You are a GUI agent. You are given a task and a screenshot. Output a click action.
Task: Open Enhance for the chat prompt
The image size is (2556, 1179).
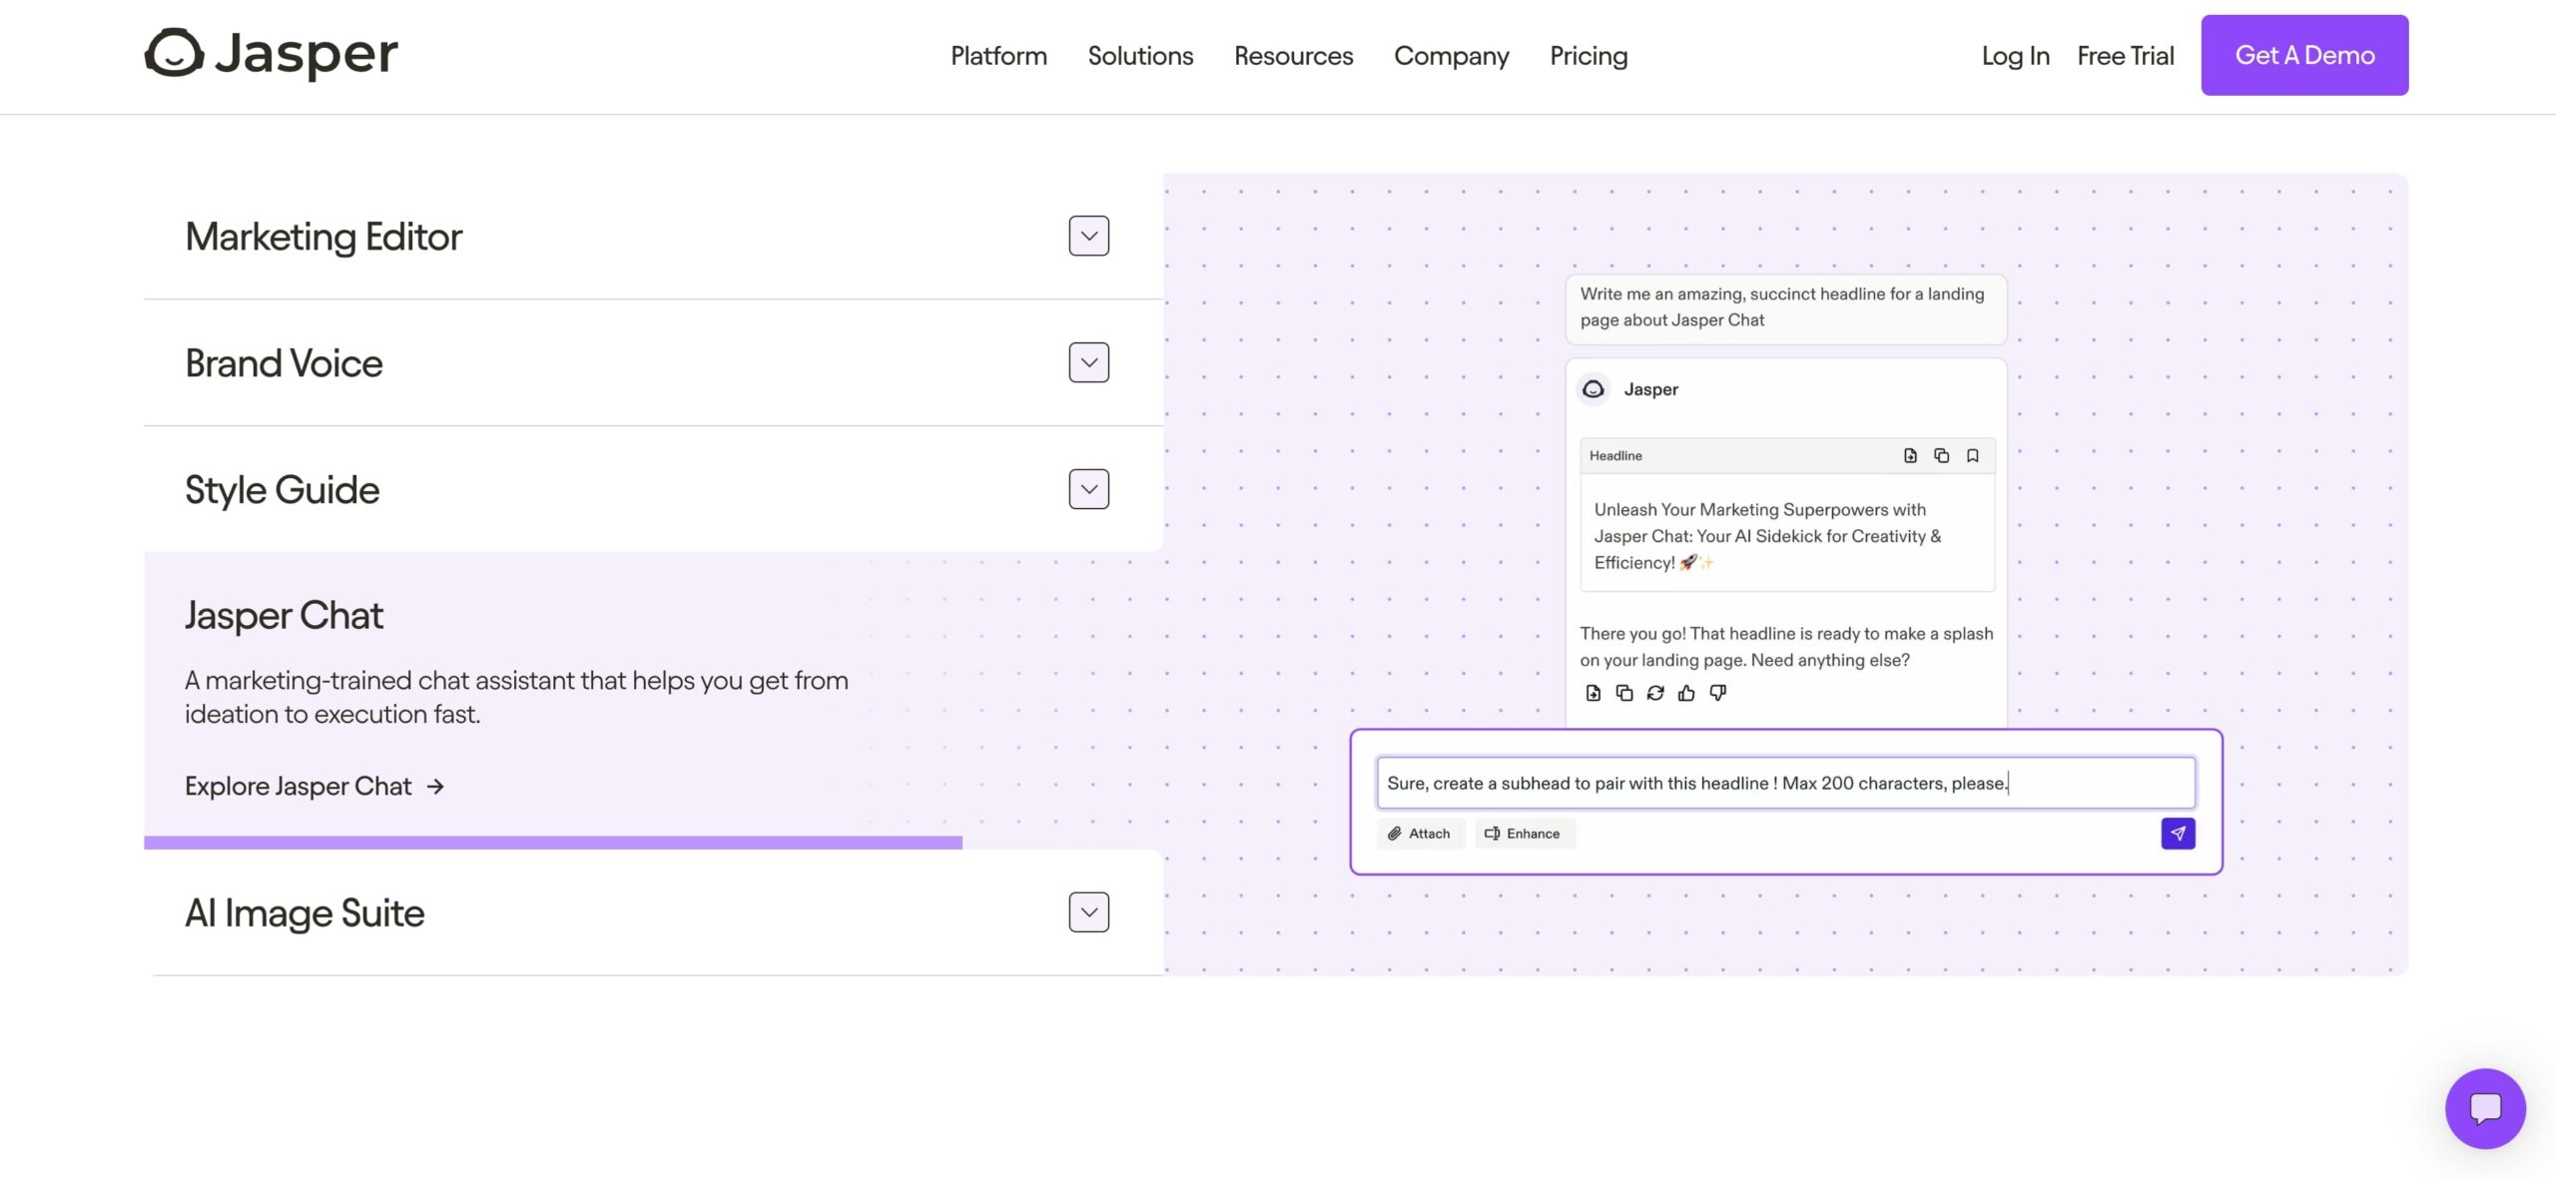click(1524, 833)
